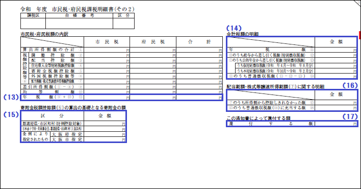361x189 pixels.
Task: Click the title 市民税・府民税課税明細書(その2)
Action: [93, 9]
